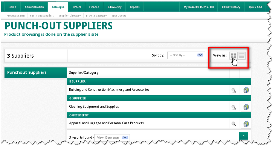Open the Administration tab

(34, 7)
